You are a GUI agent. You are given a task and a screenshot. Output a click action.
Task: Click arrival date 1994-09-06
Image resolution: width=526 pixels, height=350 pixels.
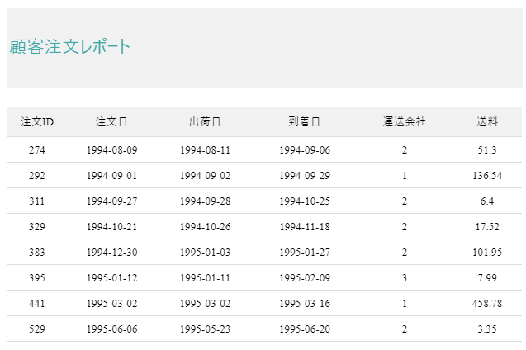pyautogui.click(x=304, y=150)
